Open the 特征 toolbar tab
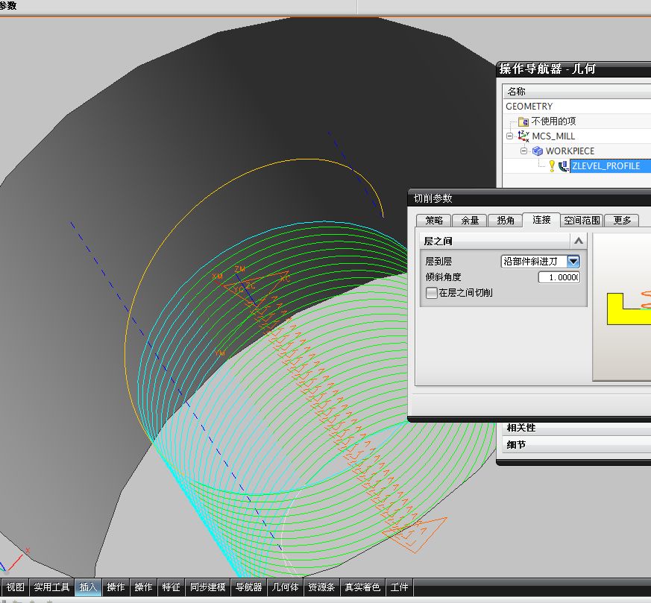This screenshot has height=603, width=651. point(171,587)
